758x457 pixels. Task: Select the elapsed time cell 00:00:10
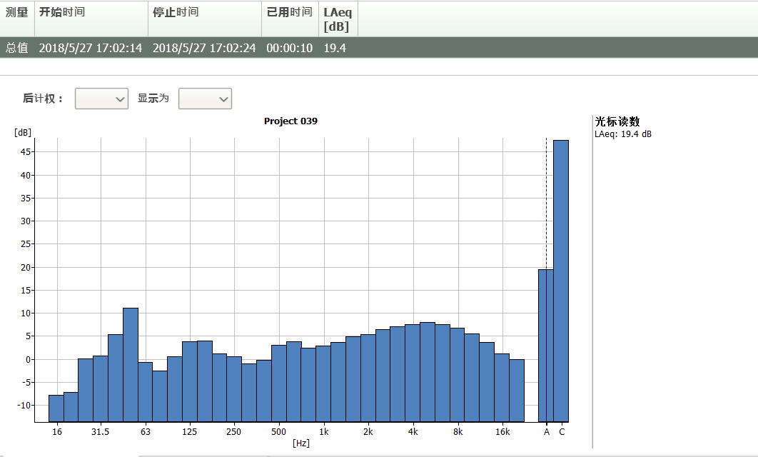coord(289,48)
